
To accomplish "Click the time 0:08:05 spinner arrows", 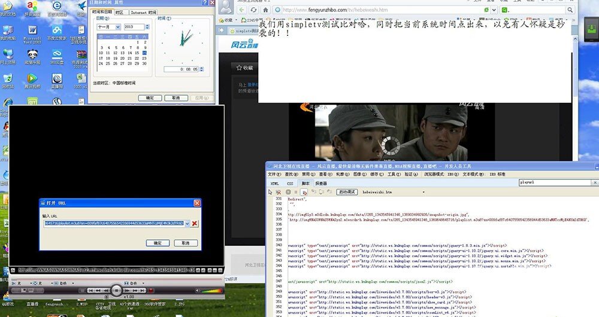I will click(201, 69).
